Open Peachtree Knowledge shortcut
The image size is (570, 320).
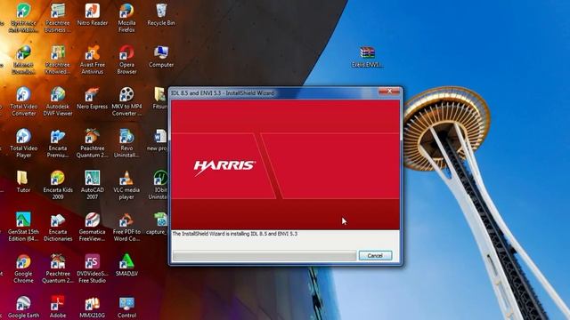click(57, 60)
